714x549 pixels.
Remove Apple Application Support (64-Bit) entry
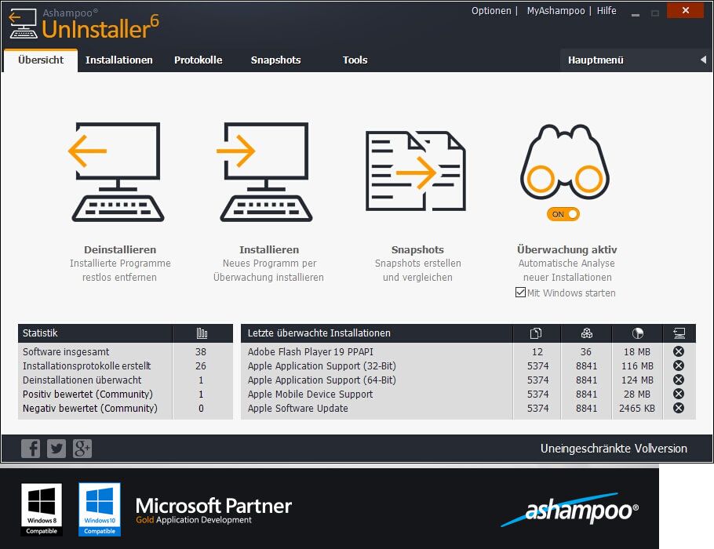click(x=679, y=379)
